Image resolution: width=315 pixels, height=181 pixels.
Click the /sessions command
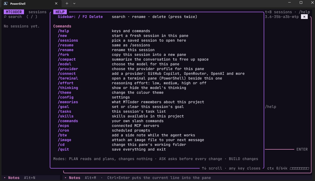coord(68,40)
